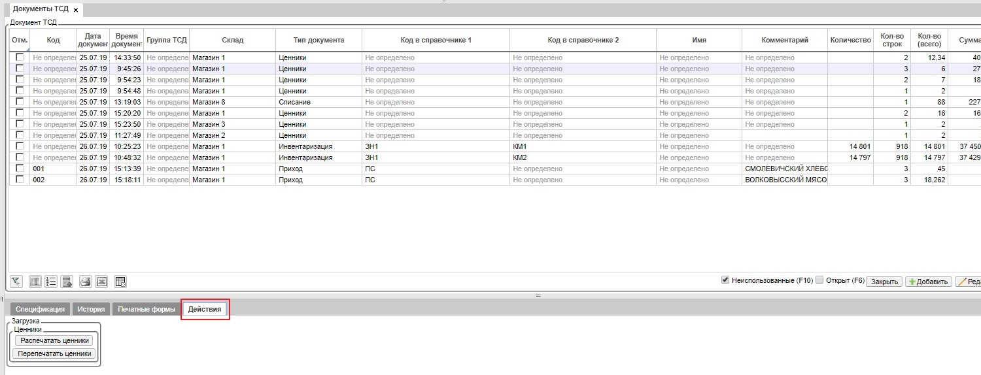Check the box for document 001
981x375 pixels.
[x=20, y=168]
